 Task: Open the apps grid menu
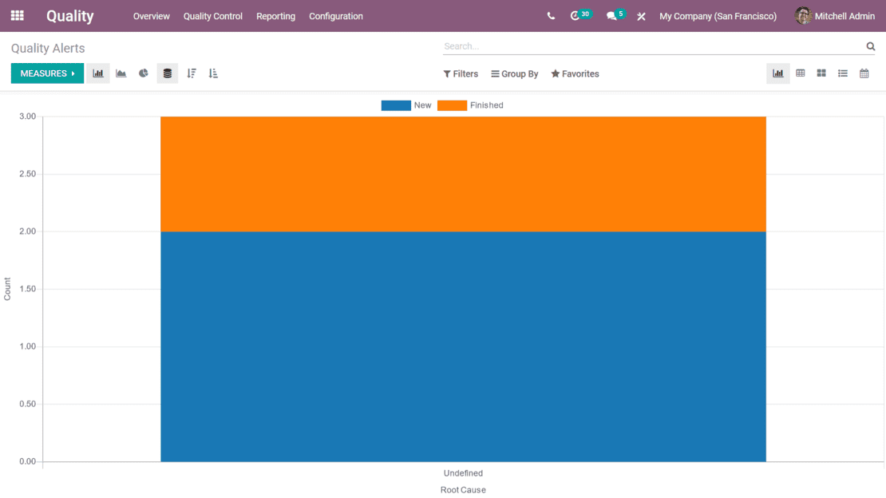point(17,16)
